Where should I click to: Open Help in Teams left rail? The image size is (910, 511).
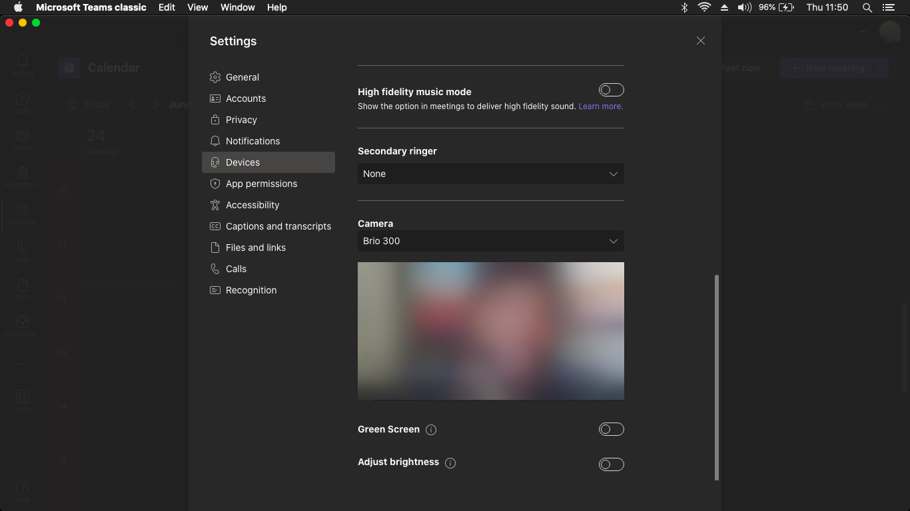tap(23, 491)
